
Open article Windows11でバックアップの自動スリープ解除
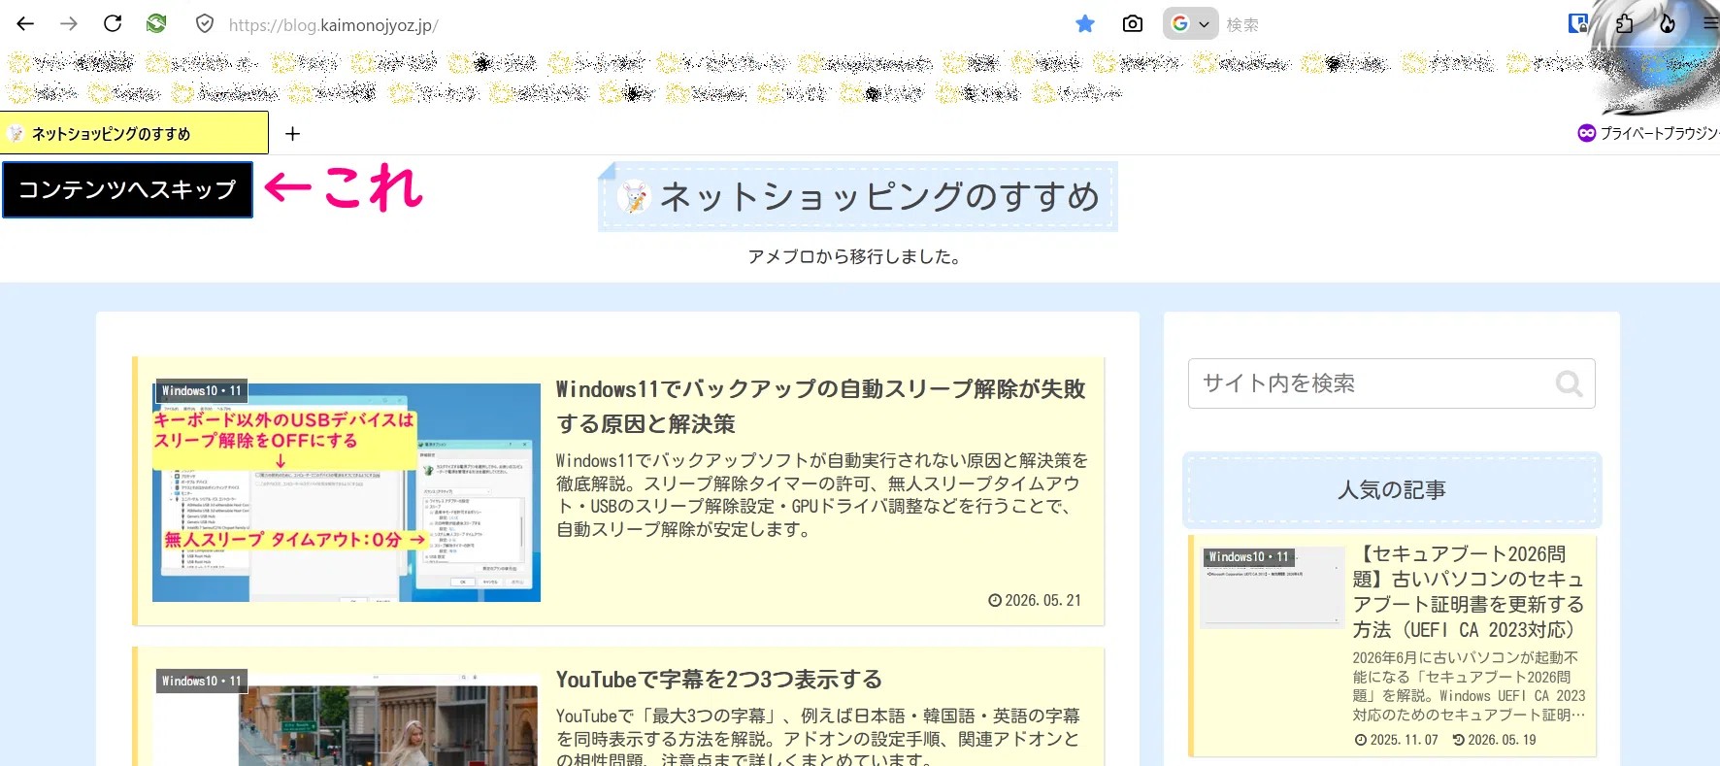[820, 406]
